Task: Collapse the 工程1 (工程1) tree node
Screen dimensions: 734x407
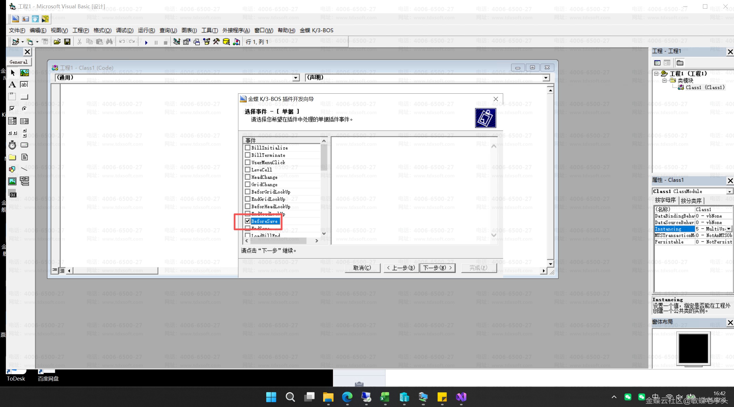Action: [x=656, y=74]
